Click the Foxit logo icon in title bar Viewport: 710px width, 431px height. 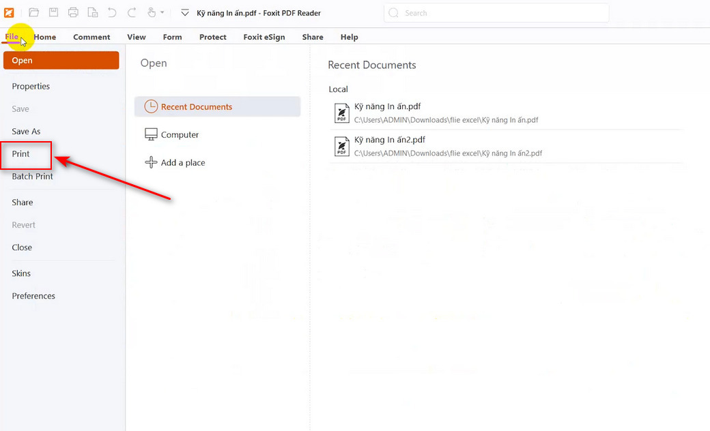10,12
